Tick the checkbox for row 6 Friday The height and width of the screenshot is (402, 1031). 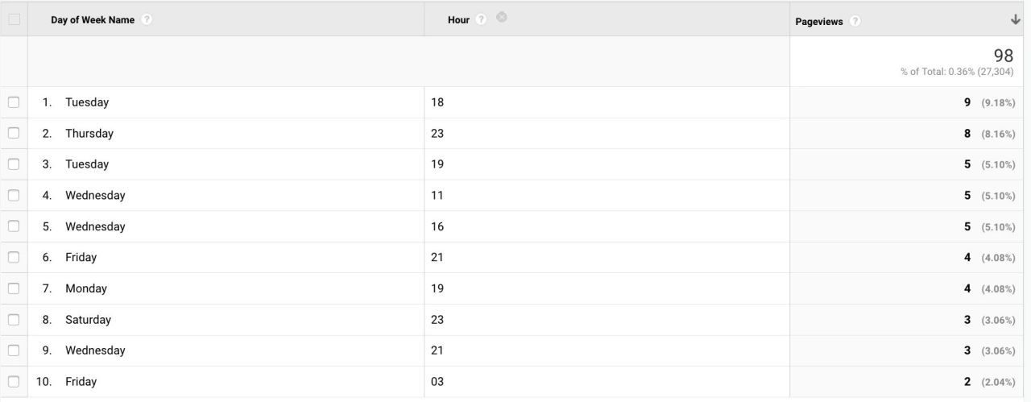tap(14, 258)
